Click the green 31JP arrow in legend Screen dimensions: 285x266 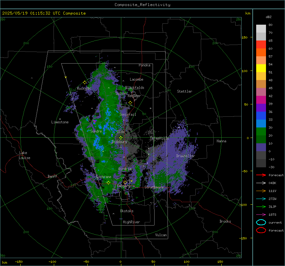coord(261,207)
